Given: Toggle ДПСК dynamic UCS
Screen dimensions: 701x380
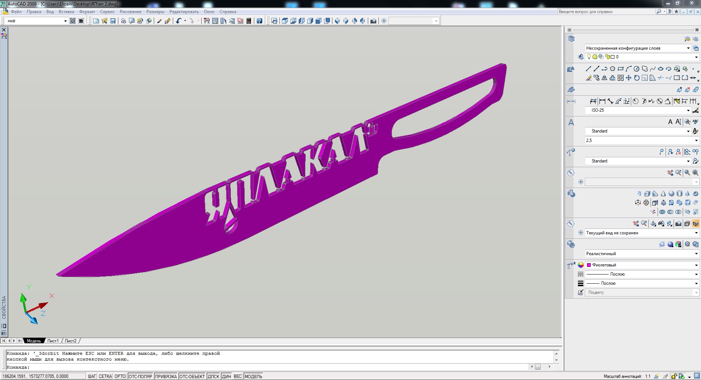Looking at the screenshot, I should click(213, 376).
